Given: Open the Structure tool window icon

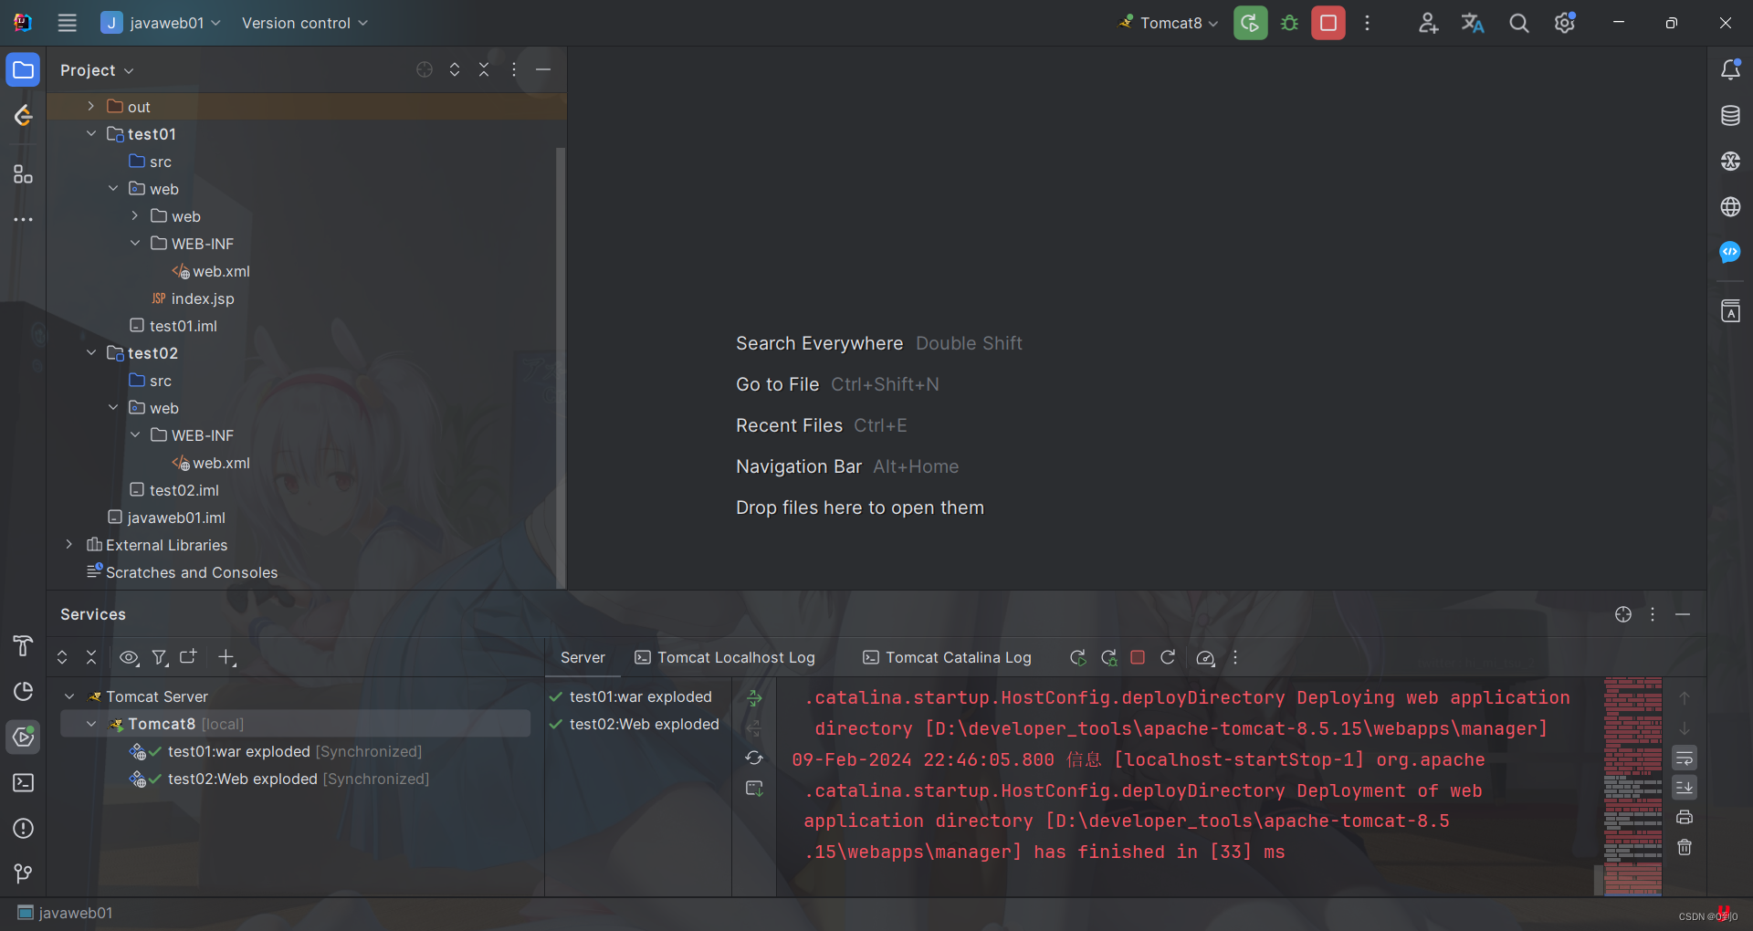Looking at the screenshot, I should point(23,173).
